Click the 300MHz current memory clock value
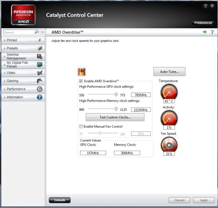 click(127, 153)
